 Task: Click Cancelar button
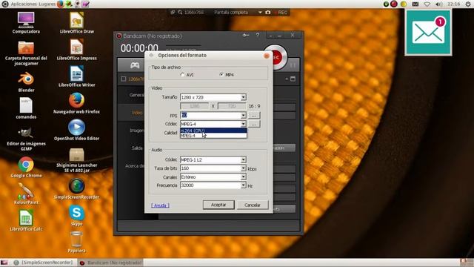(x=253, y=205)
